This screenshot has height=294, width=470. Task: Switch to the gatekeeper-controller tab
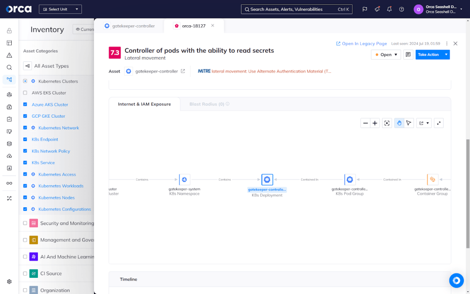130,26
